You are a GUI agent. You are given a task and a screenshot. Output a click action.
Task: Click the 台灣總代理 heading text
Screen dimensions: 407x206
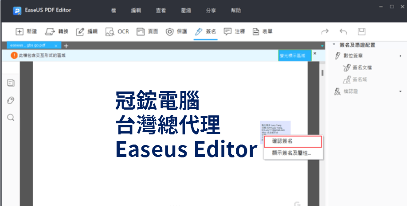click(168, 125)
